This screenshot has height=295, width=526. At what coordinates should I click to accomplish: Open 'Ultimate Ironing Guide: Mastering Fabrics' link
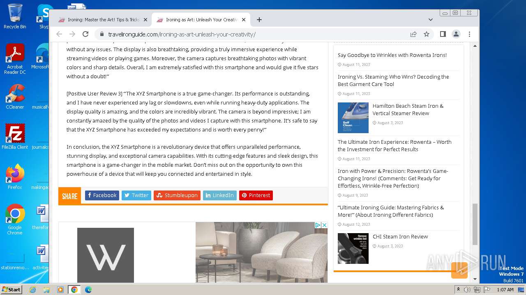(x=391, y=211)
